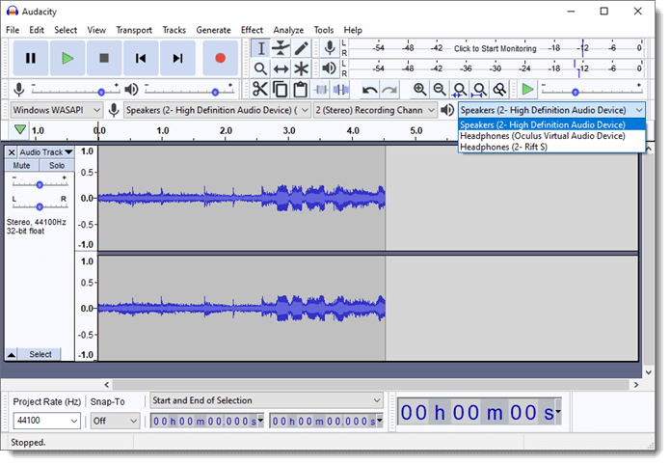Click the Undo arrow icon
Viewport: 670px width, 465px height.
369,90
